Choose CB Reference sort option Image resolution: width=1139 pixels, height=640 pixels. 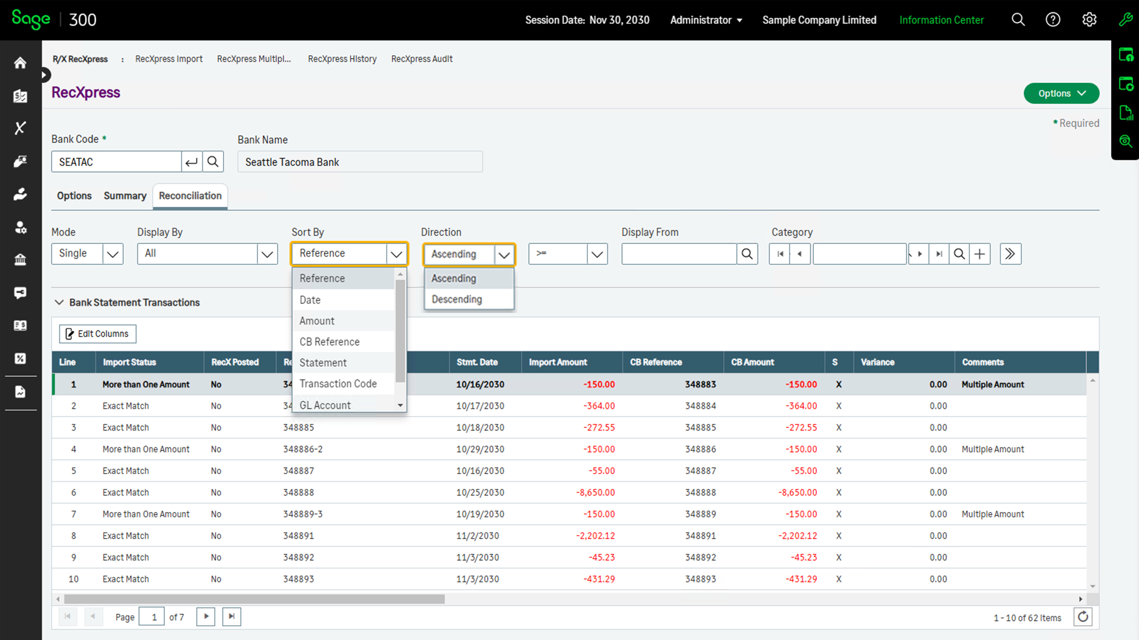[330, 342]
